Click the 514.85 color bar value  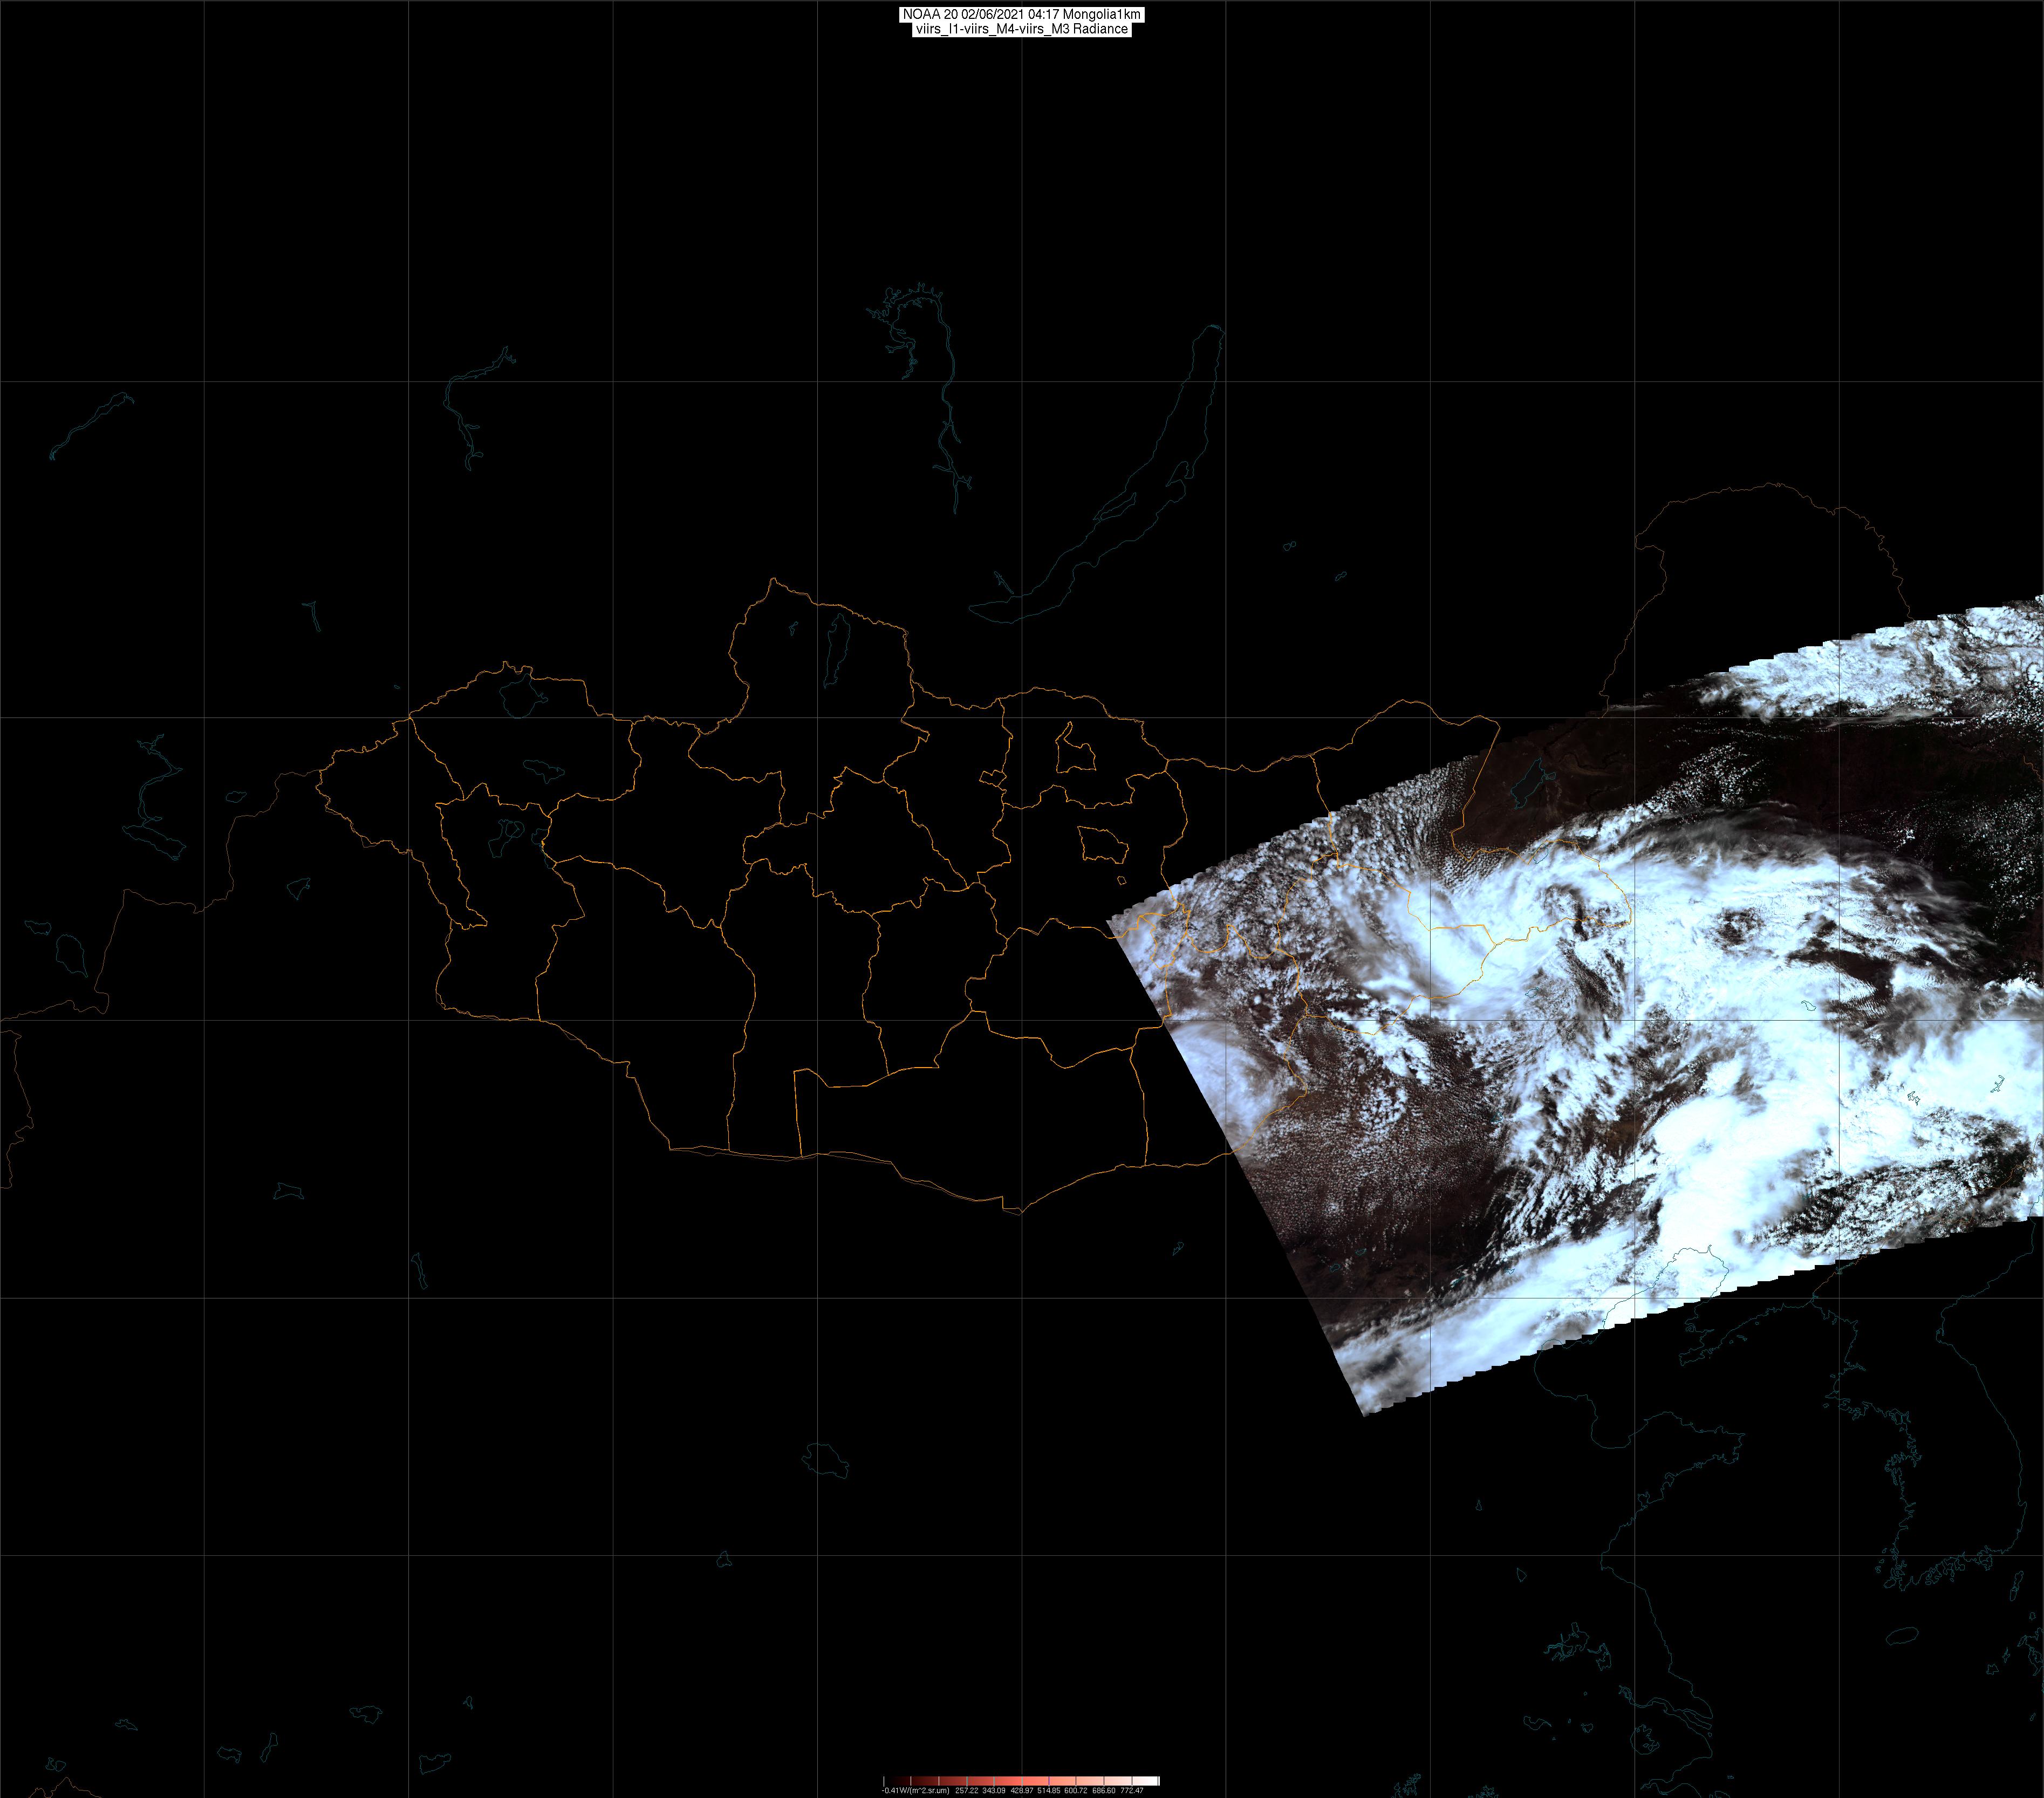(x=1049, y=1791)
